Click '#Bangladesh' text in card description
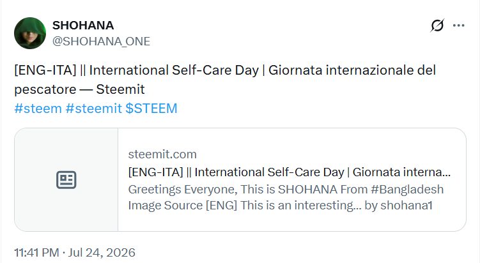Image resolution: width=480 pixels, height=263 pixels. point(407,190)
